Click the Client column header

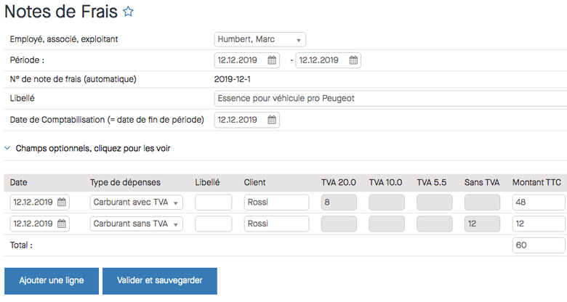254,182
